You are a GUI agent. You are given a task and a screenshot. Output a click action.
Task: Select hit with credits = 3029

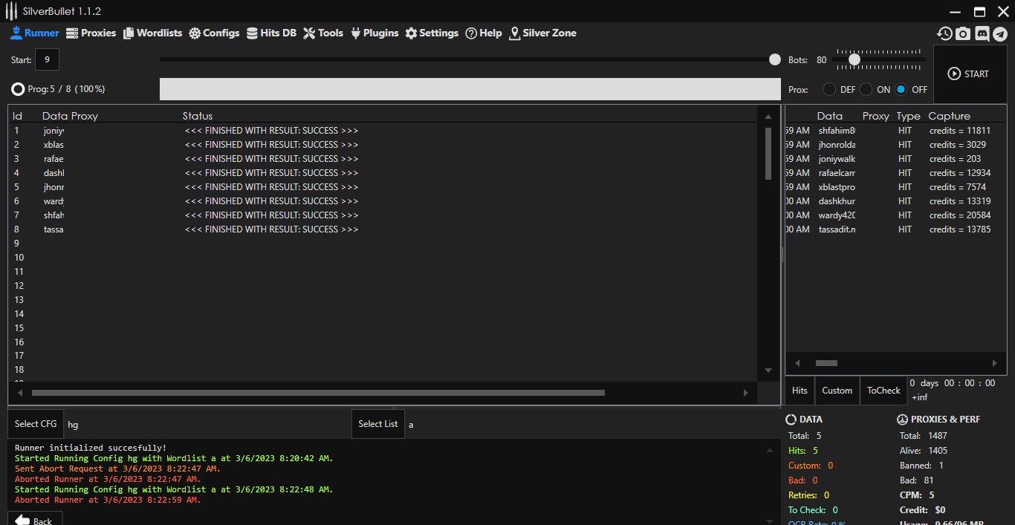point(895,145)
